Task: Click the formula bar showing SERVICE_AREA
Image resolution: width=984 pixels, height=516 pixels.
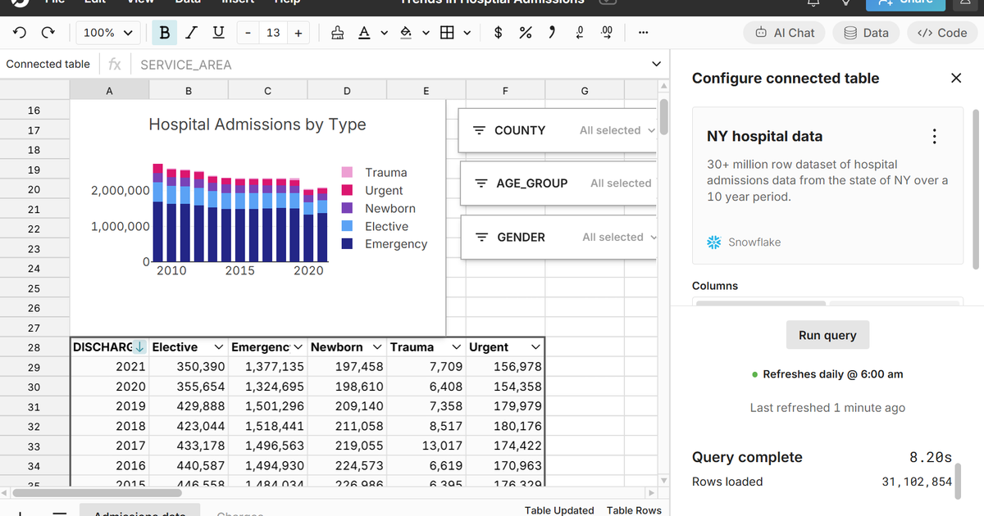Action: click(389, 64)
